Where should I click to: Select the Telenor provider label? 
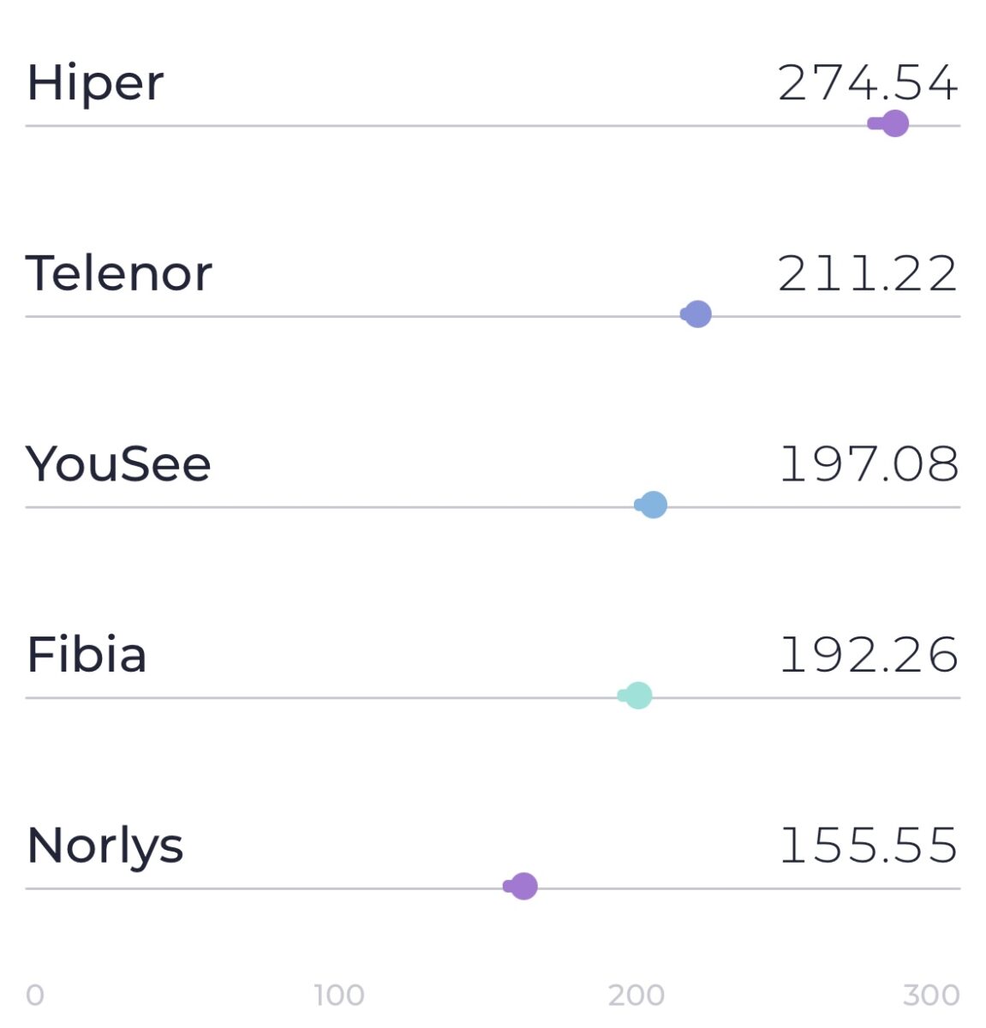[119, 274]
